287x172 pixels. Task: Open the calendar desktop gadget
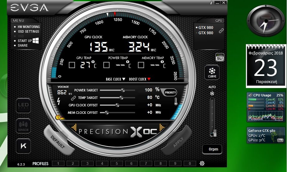(x=266, y=66)
